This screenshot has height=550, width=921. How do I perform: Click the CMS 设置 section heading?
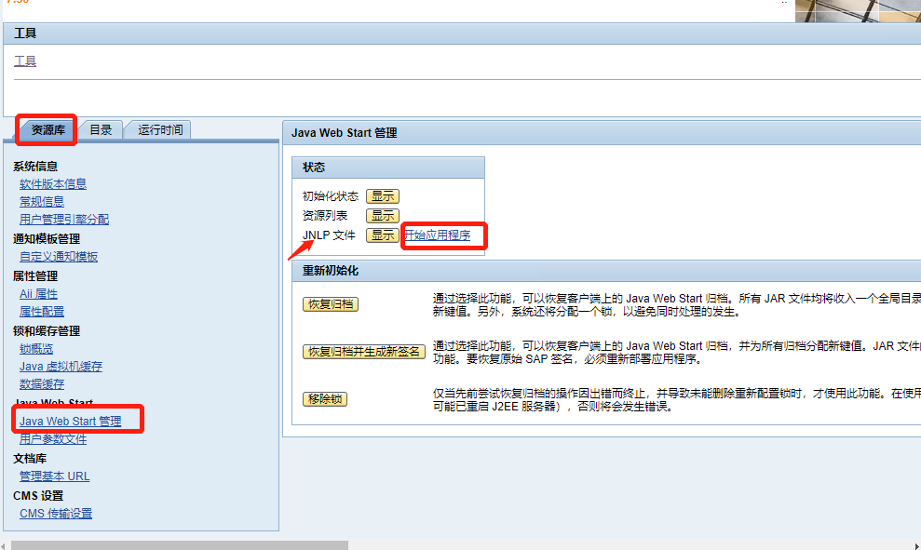37,496
